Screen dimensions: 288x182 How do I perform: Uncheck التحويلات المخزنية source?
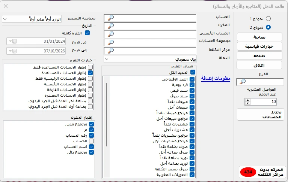coord(192,175)
